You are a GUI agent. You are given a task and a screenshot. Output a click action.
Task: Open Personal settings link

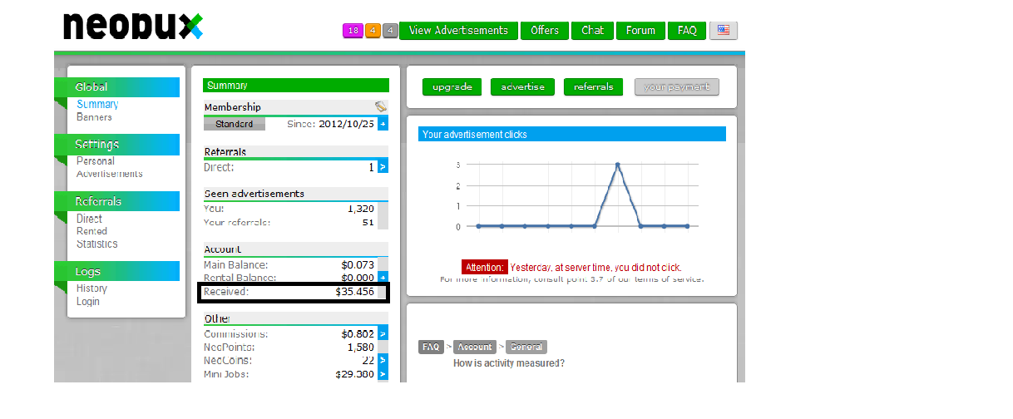coord(96,160)
